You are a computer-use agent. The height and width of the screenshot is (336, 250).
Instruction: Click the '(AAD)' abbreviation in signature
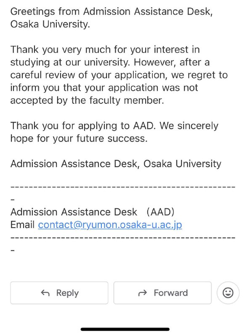[160, 212]
